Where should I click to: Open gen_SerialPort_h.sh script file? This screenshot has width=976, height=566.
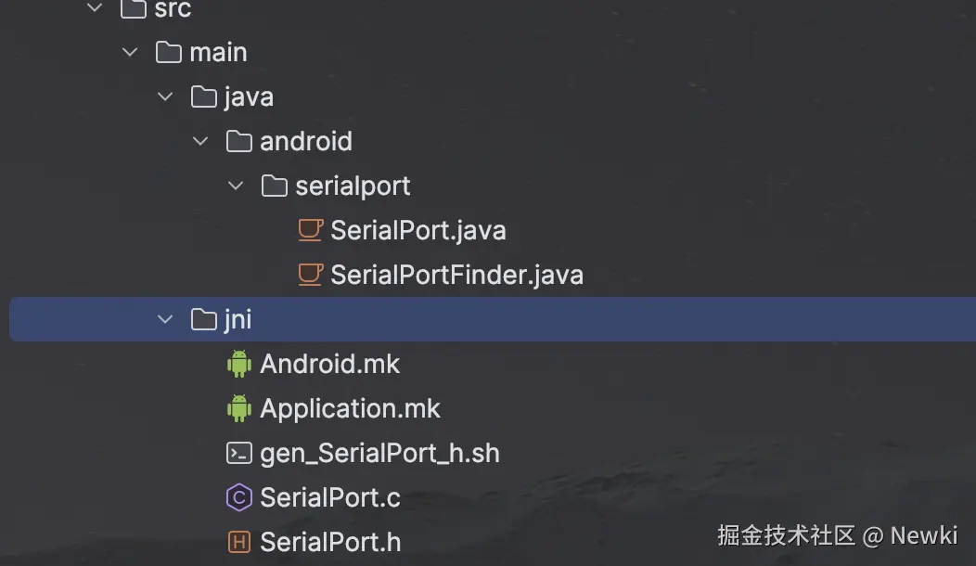(379, 453)
